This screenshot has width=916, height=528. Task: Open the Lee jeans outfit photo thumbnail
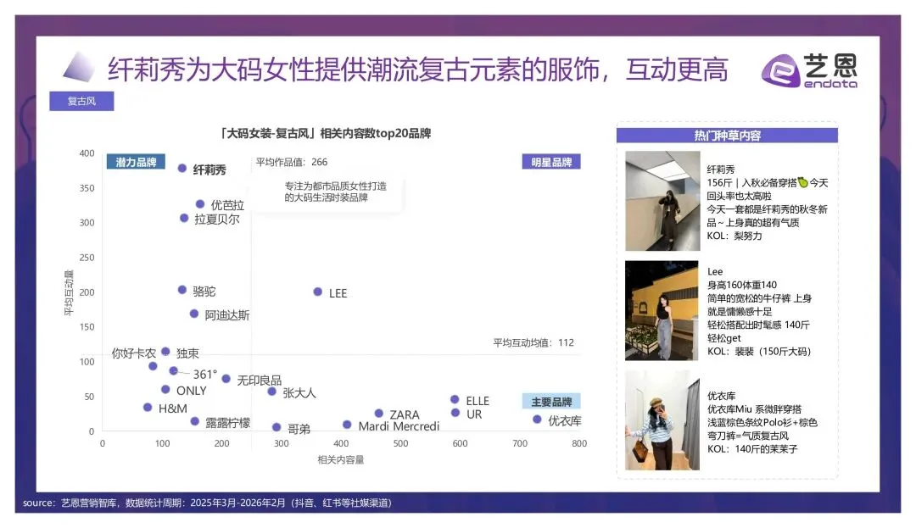[662, 310]
